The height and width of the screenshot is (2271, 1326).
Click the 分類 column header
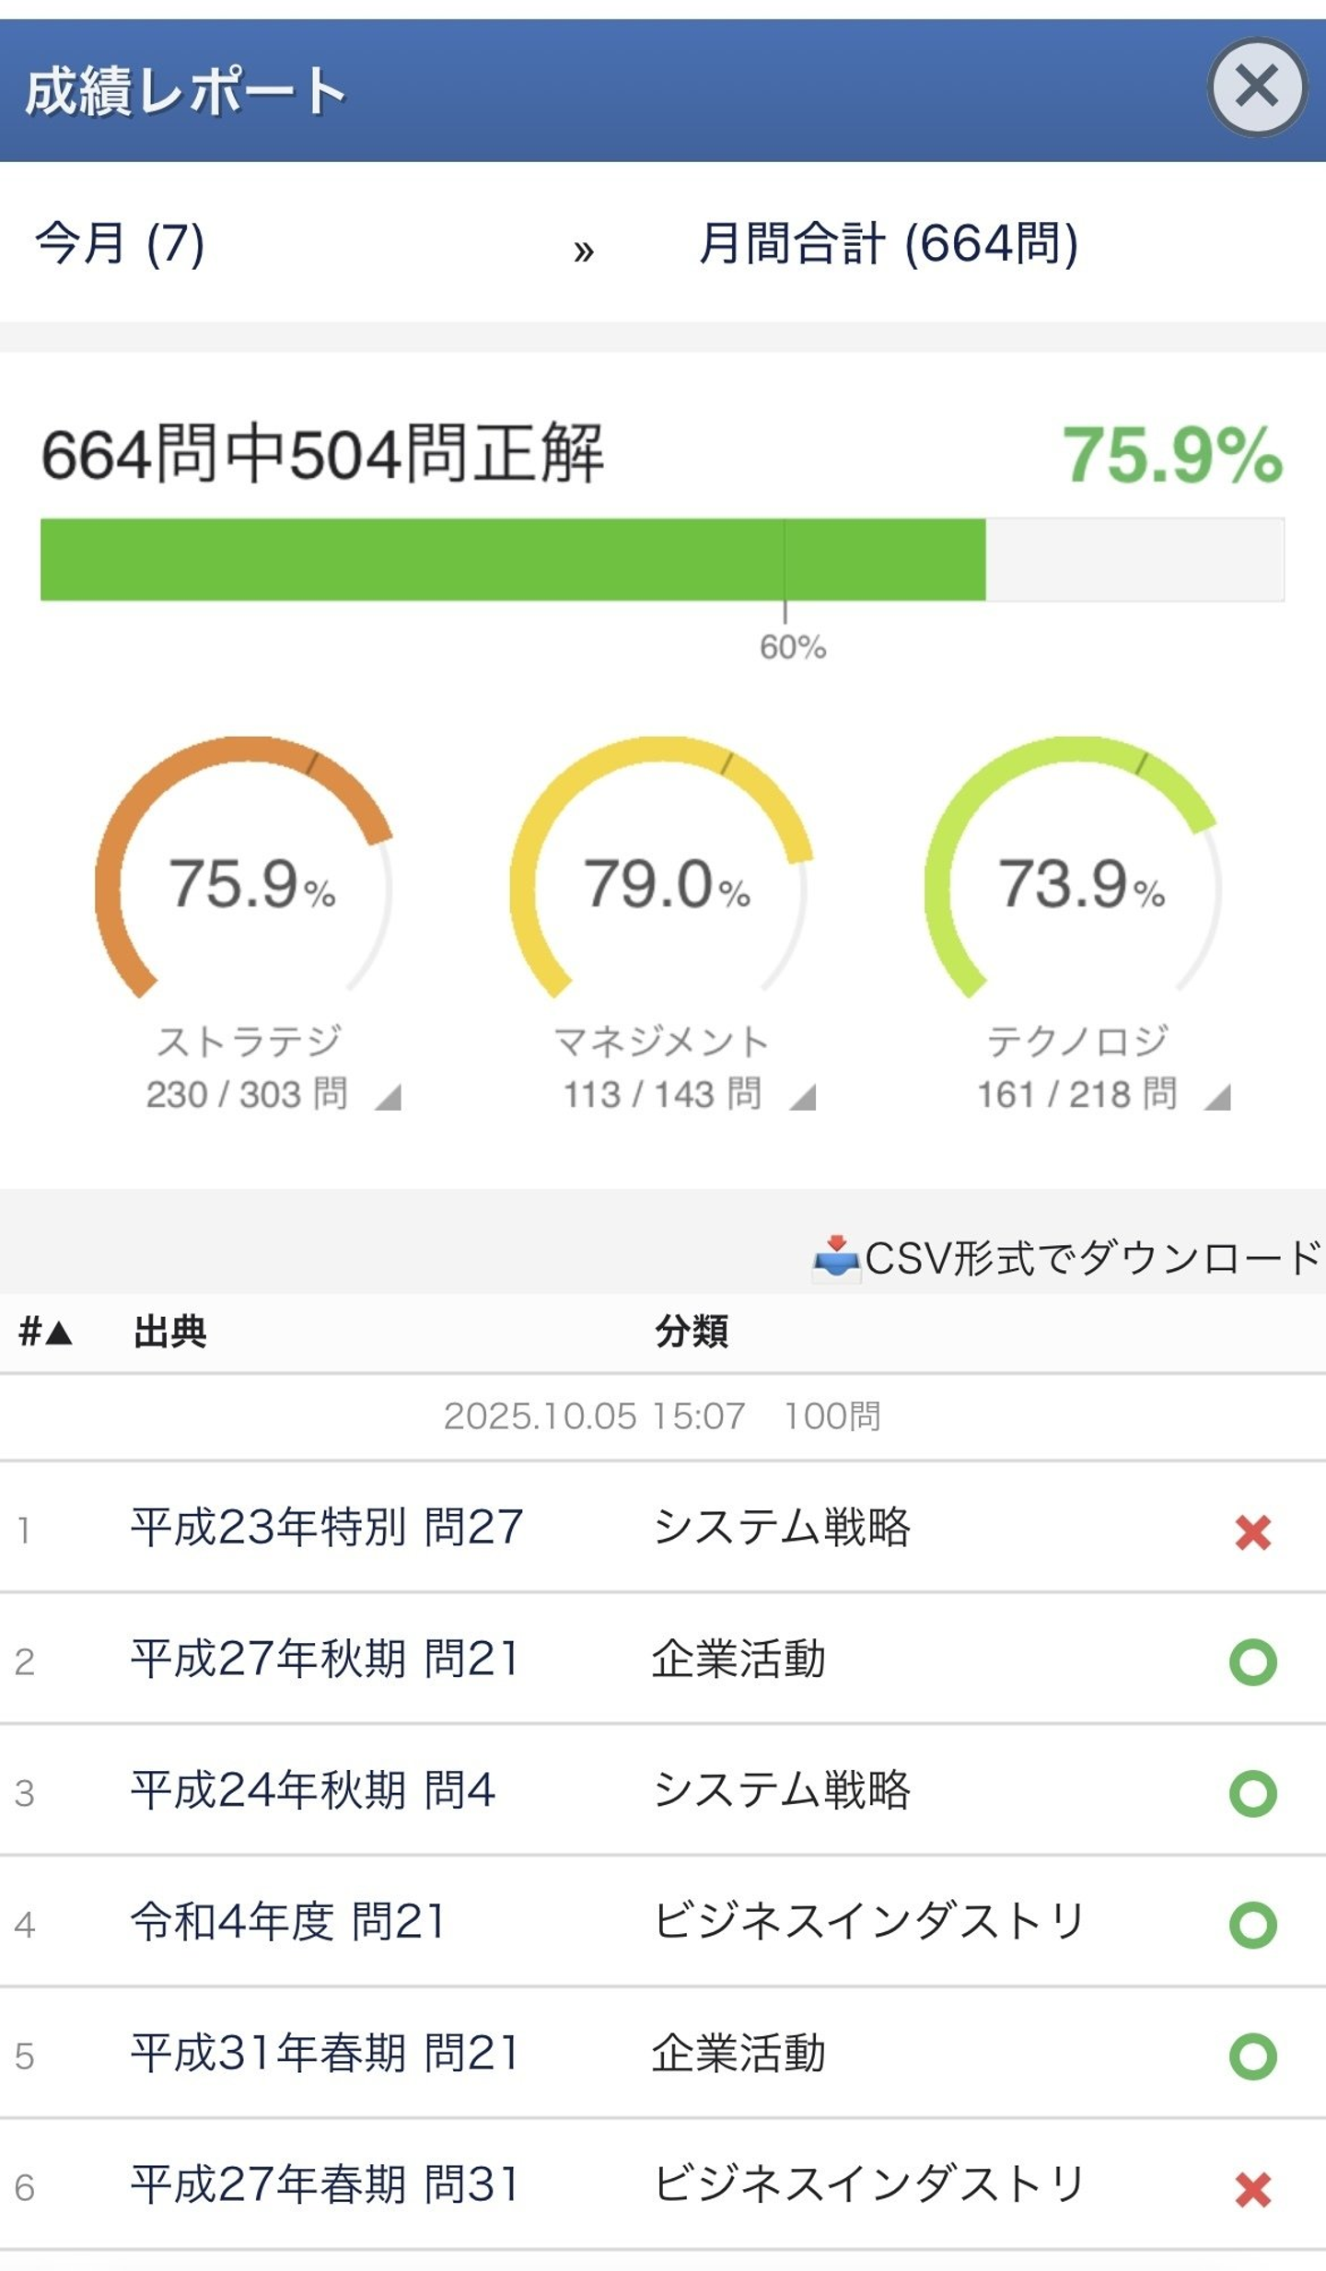click(x=692, y=1332)
